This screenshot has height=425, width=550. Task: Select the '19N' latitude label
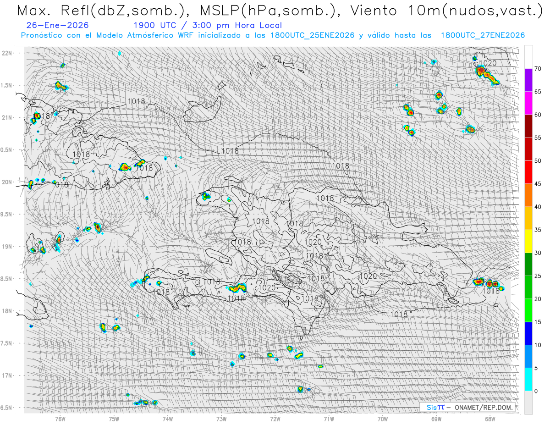coord(7,246)
